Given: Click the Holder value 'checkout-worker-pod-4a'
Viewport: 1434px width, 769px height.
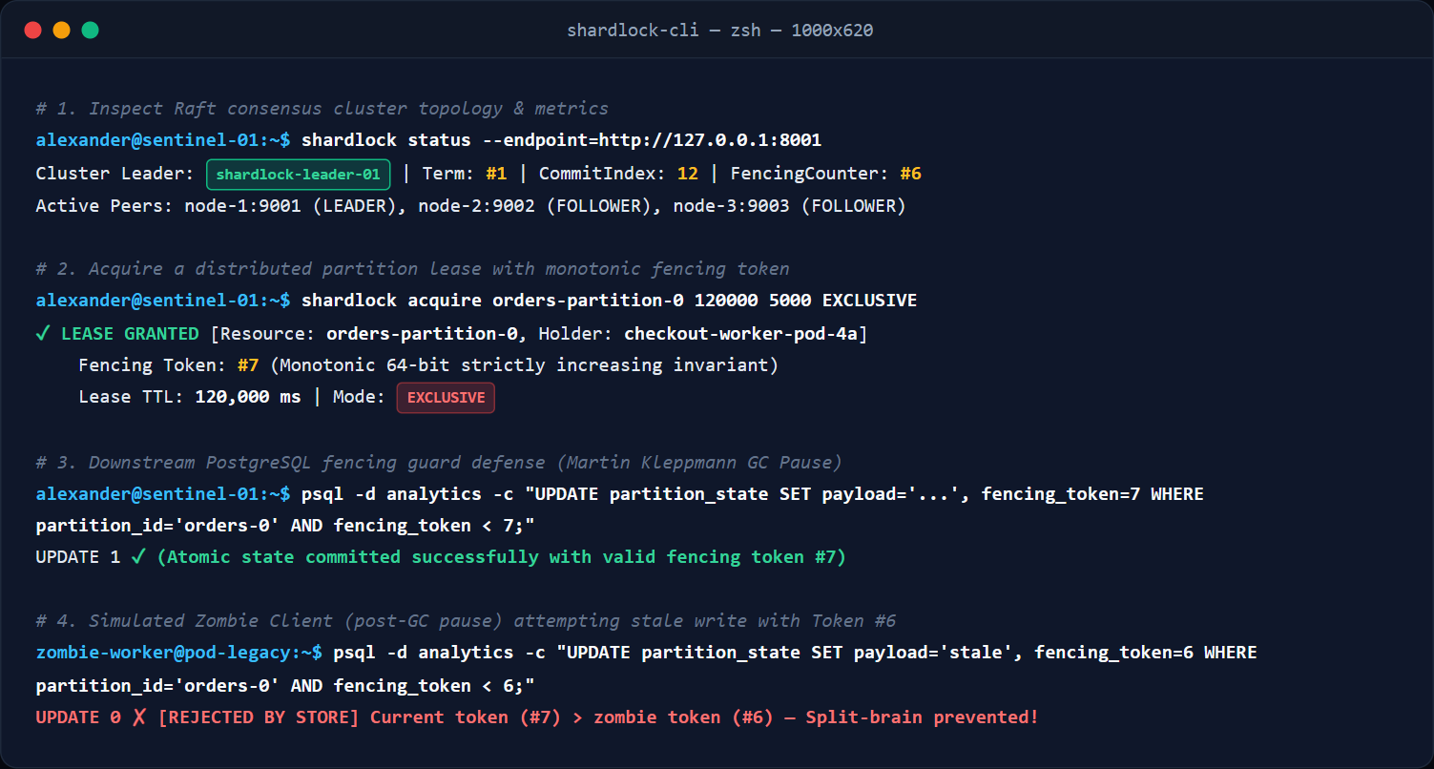Looking at the screenshot, I should click(x=741, y=334).
